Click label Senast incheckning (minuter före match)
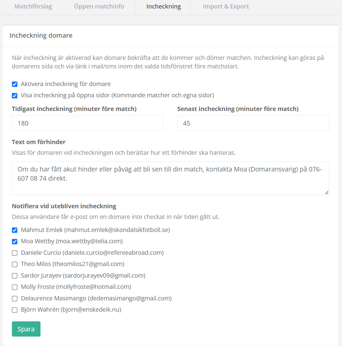The image size is (342, 346). coord(238,109)
